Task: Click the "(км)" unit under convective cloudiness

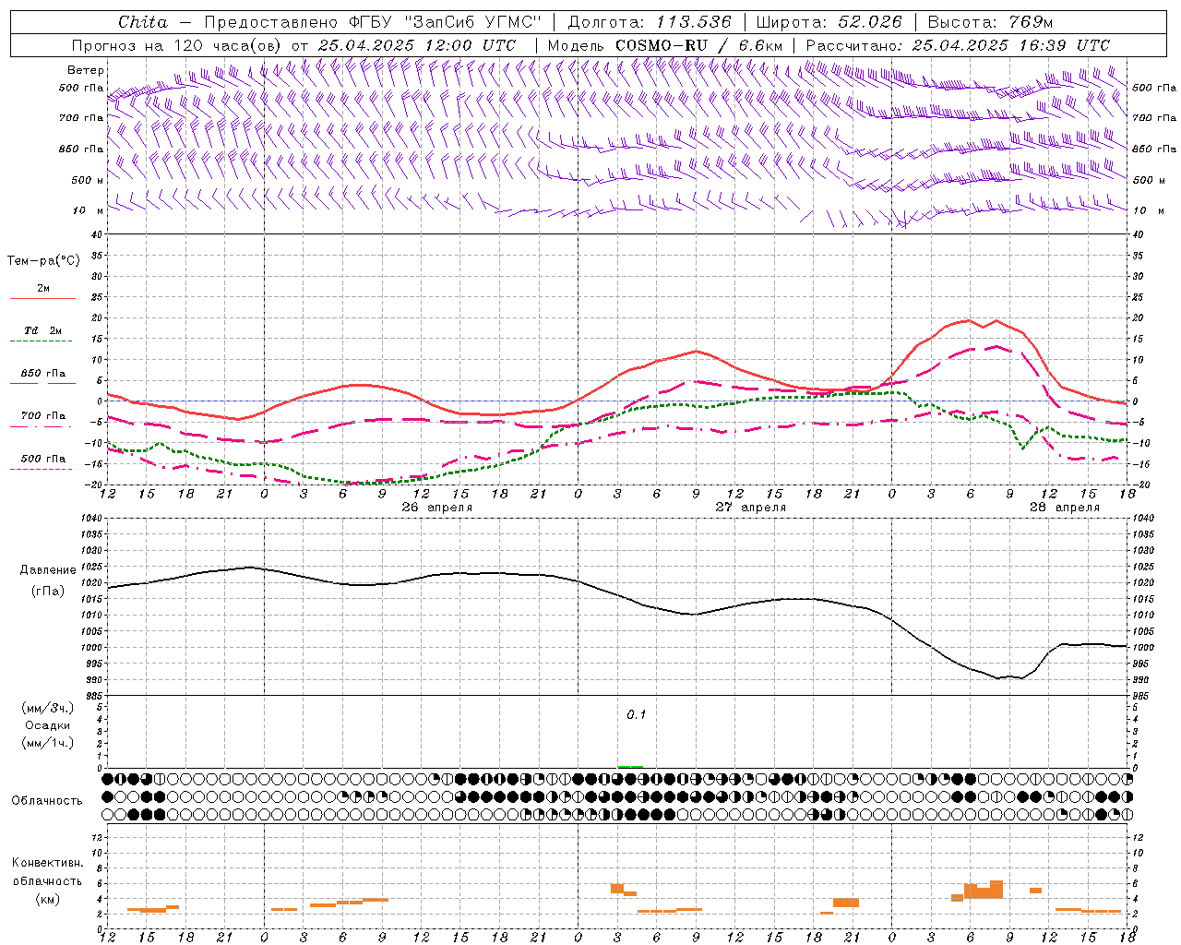Action: (x=47, y=899)
